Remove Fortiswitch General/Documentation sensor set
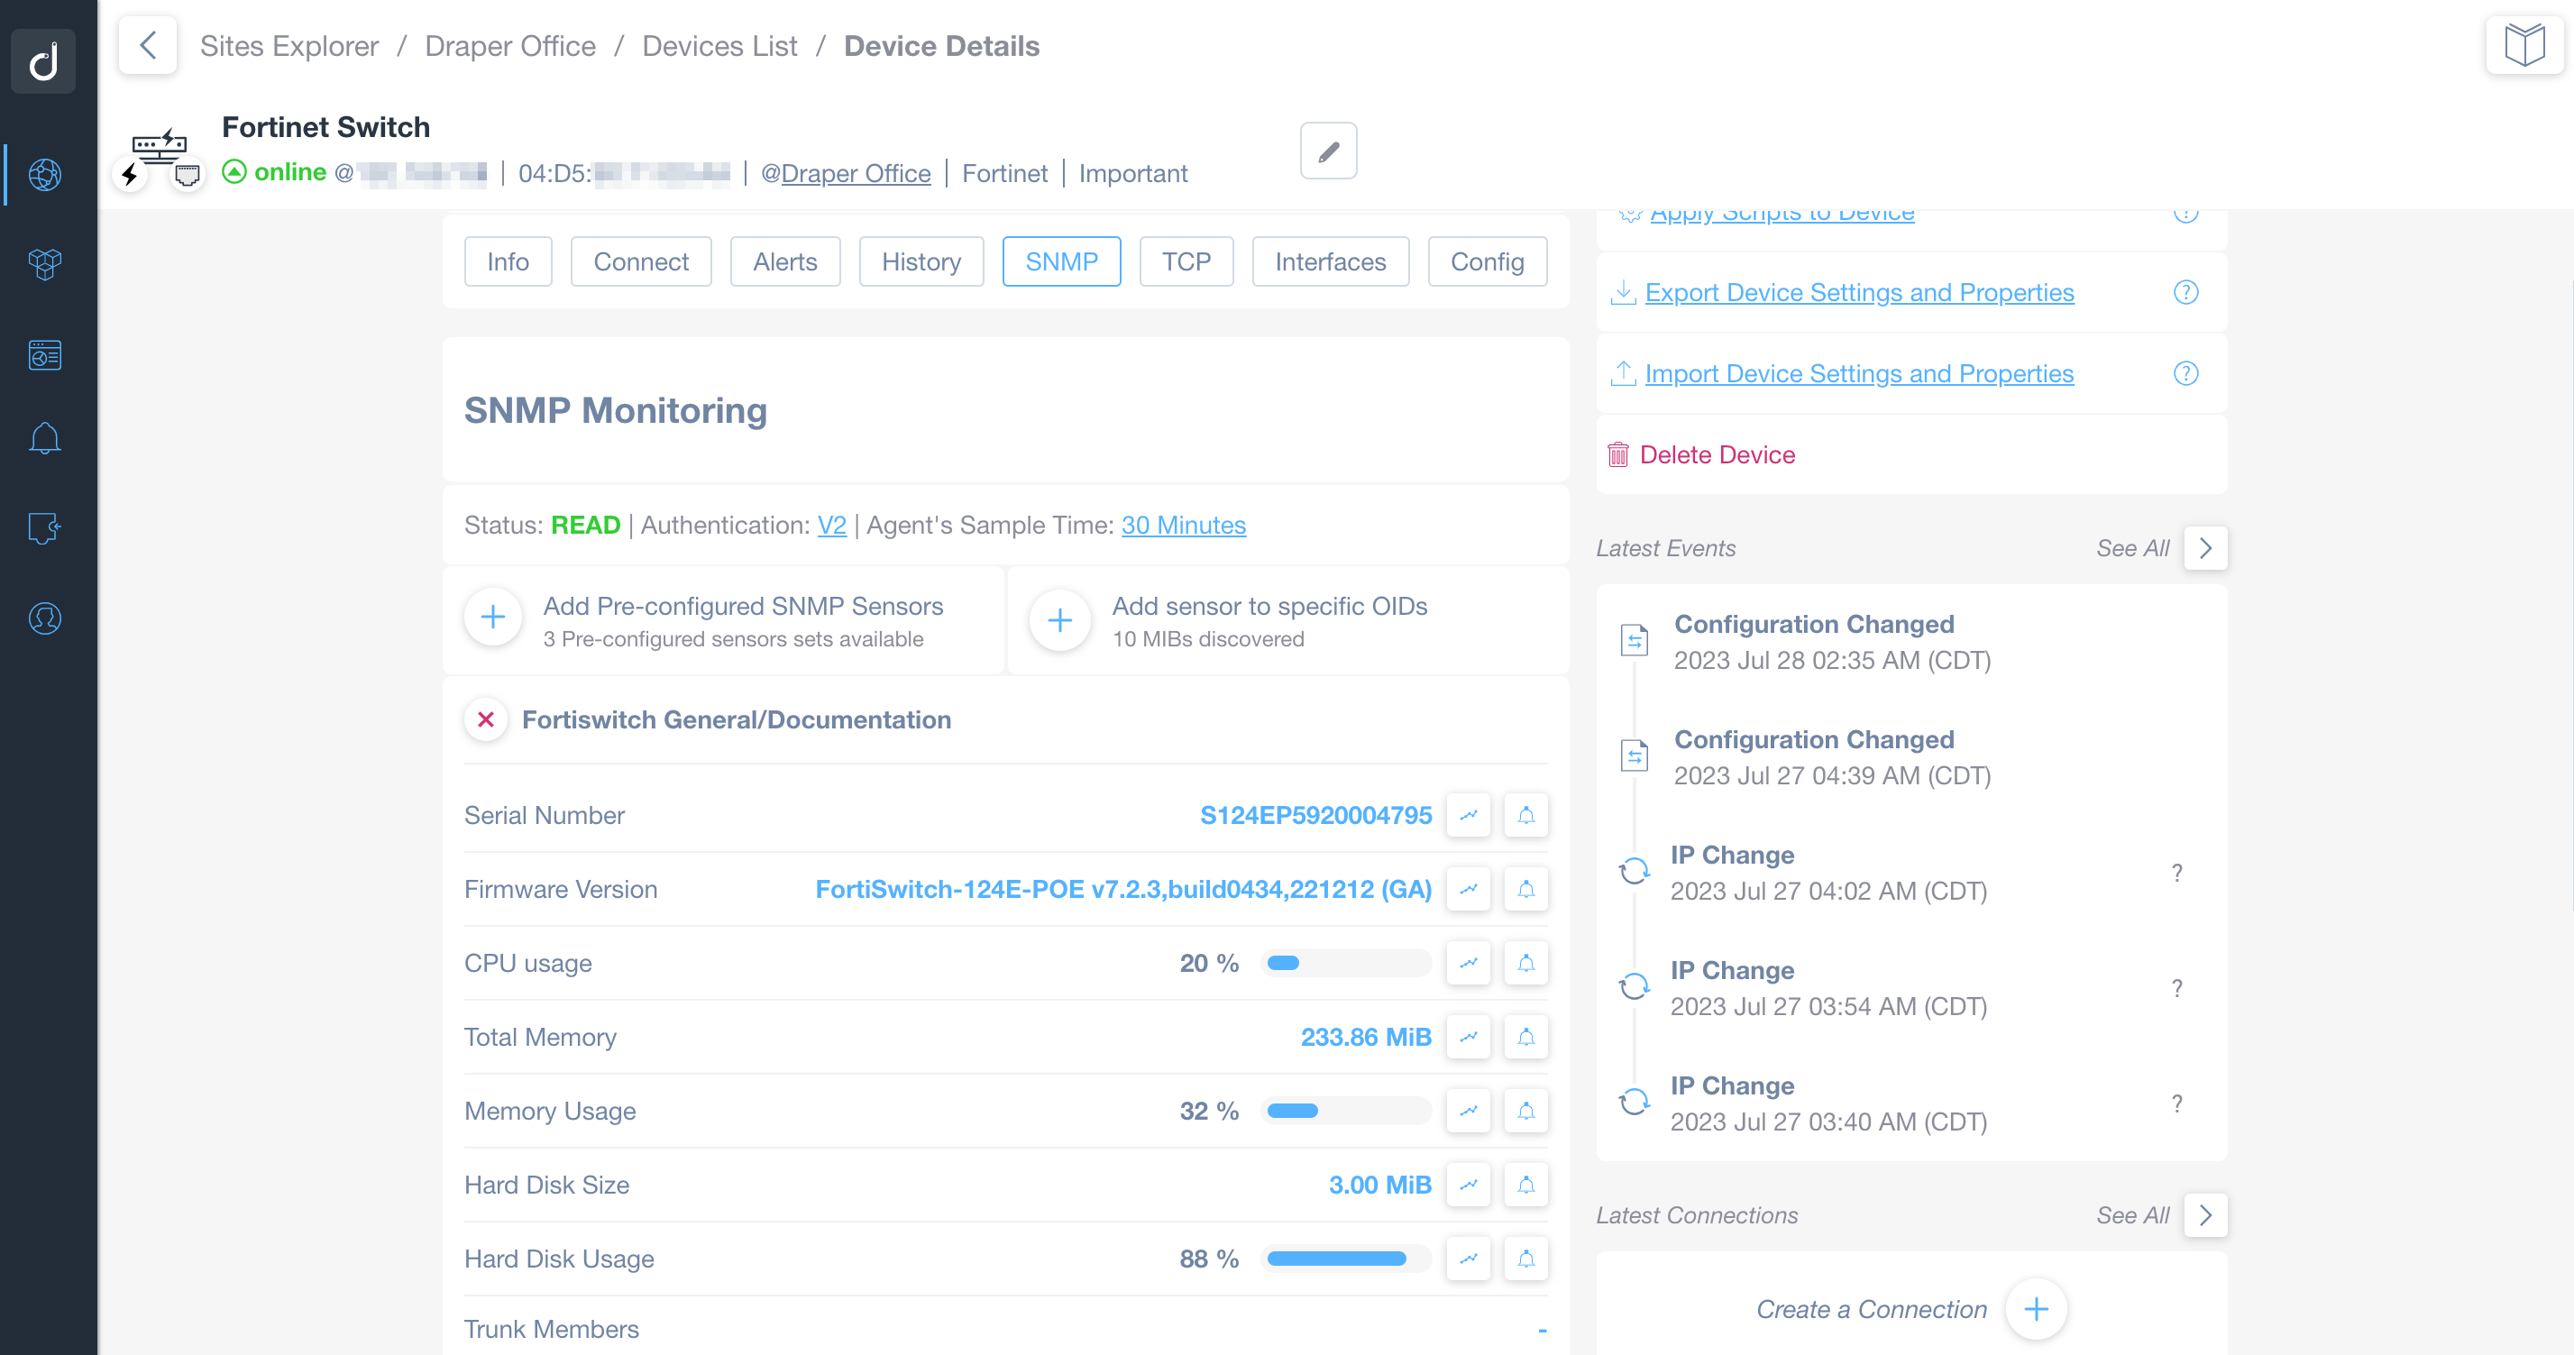 (487, 719)
